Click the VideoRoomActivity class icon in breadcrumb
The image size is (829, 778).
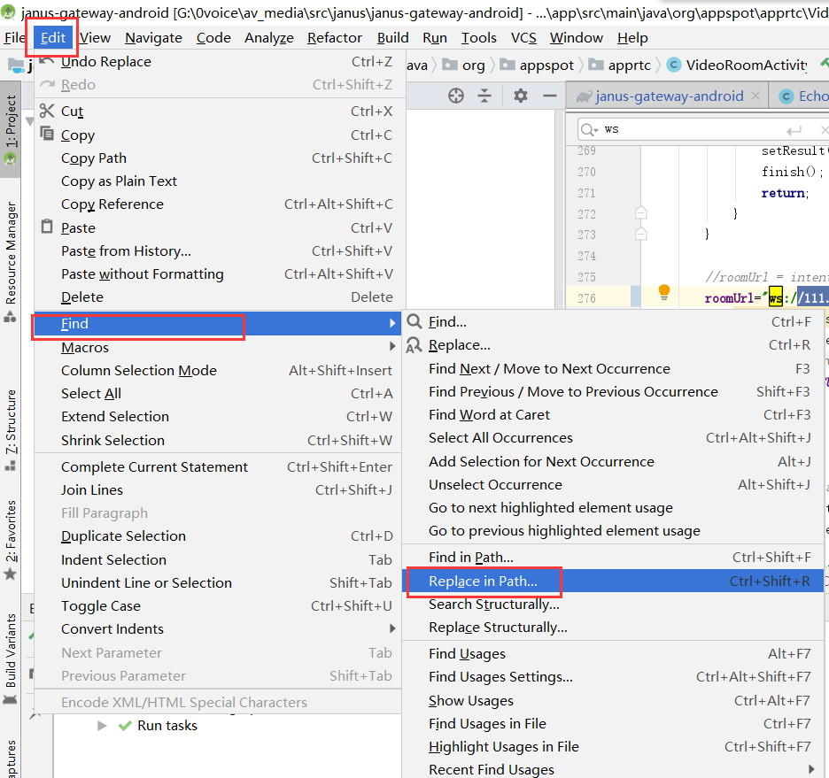pos(673,65)
